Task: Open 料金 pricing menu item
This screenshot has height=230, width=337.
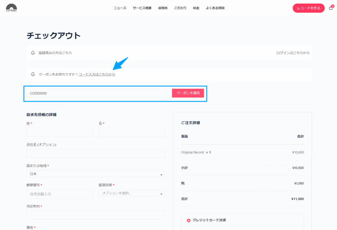Action: click(x=196, y=8)
